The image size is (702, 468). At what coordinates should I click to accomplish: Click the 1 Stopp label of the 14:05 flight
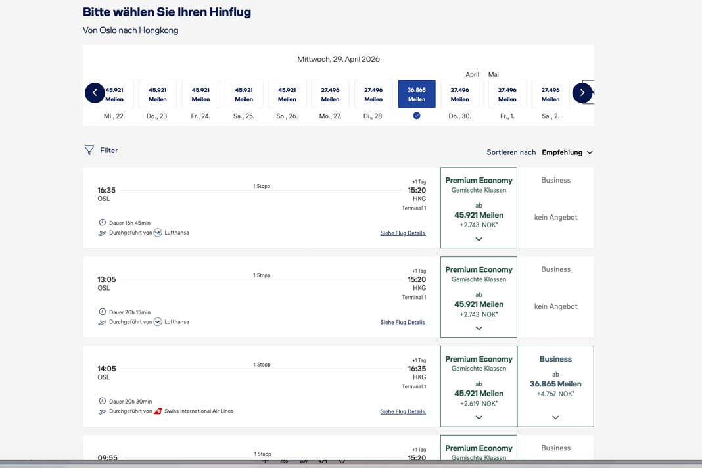[262, 365]
